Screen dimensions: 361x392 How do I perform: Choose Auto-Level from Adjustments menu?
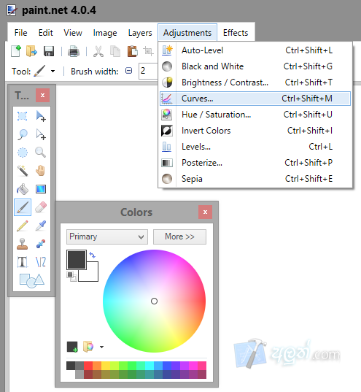pos(255,50)
